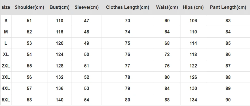Select the Hips (cm) header

tap(193, 7)
